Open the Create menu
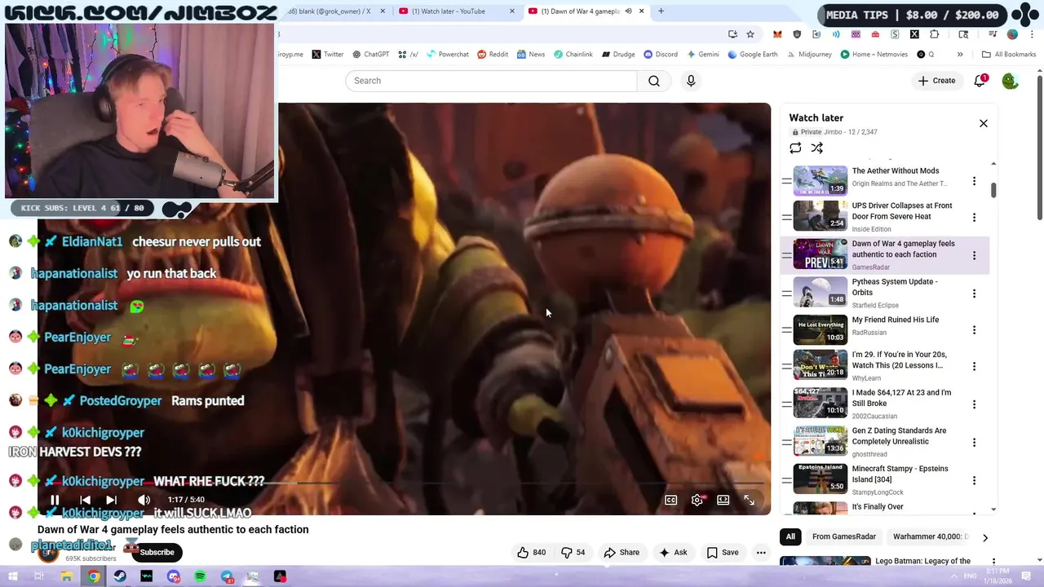 936,81
